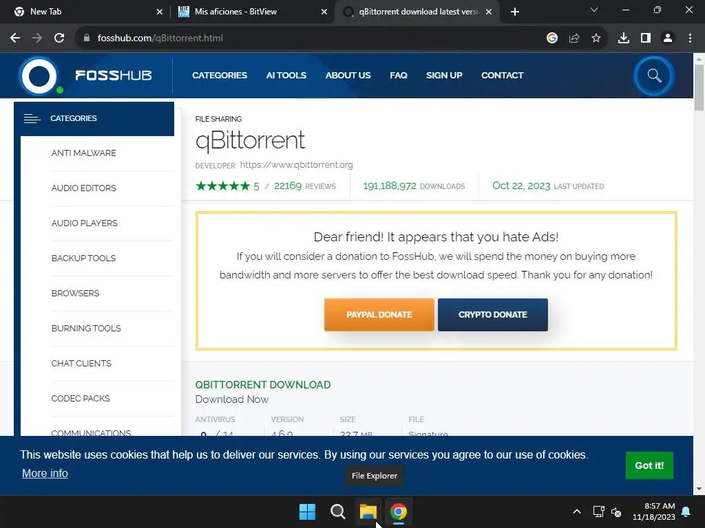Click the FILE SHARING category label

pos(218,119)
